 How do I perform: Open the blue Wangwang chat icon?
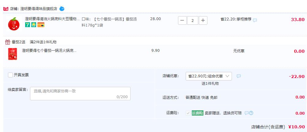coord(62,9)
